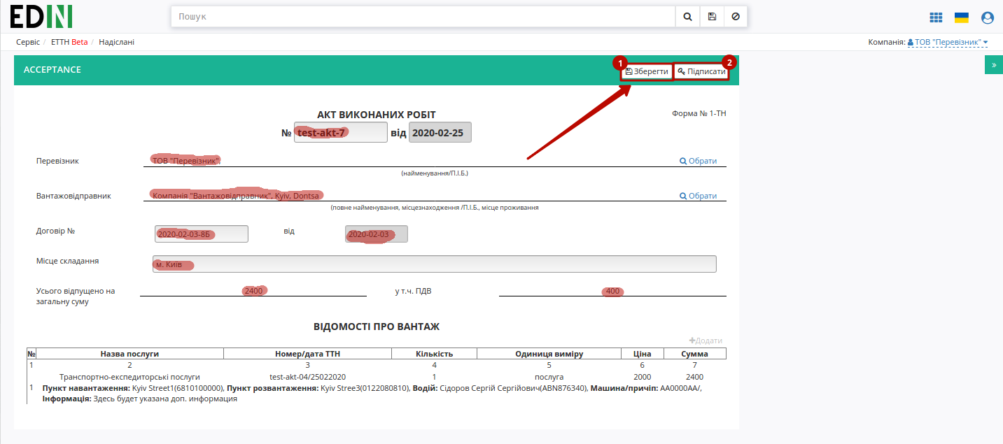Click the Транспортно-експедиторські послуги cell
The width and height of the screenshot is (1003, 444).
pos(129,377)
